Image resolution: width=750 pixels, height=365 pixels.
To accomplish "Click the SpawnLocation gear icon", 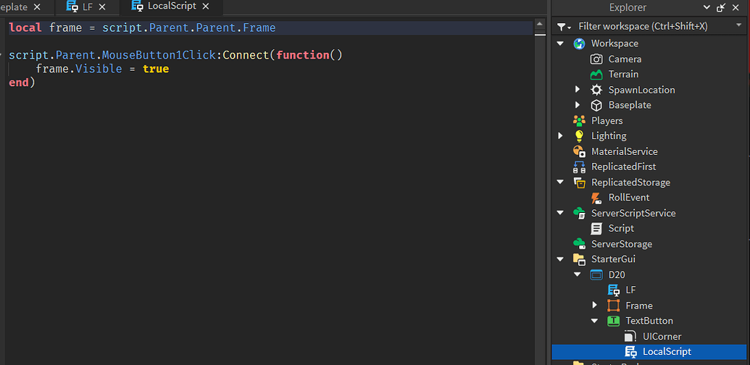I will tap(596, 90).
